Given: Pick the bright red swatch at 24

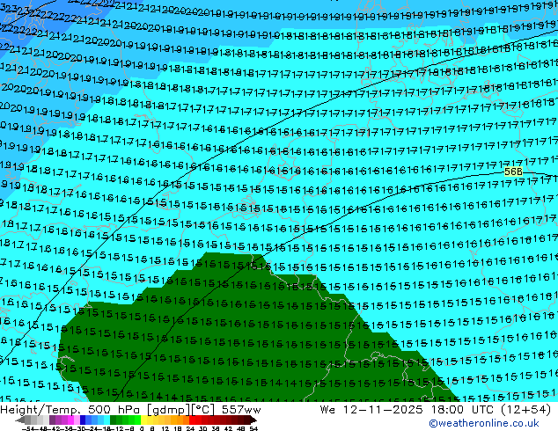Looking at the screenshot, I should (192, 420).
